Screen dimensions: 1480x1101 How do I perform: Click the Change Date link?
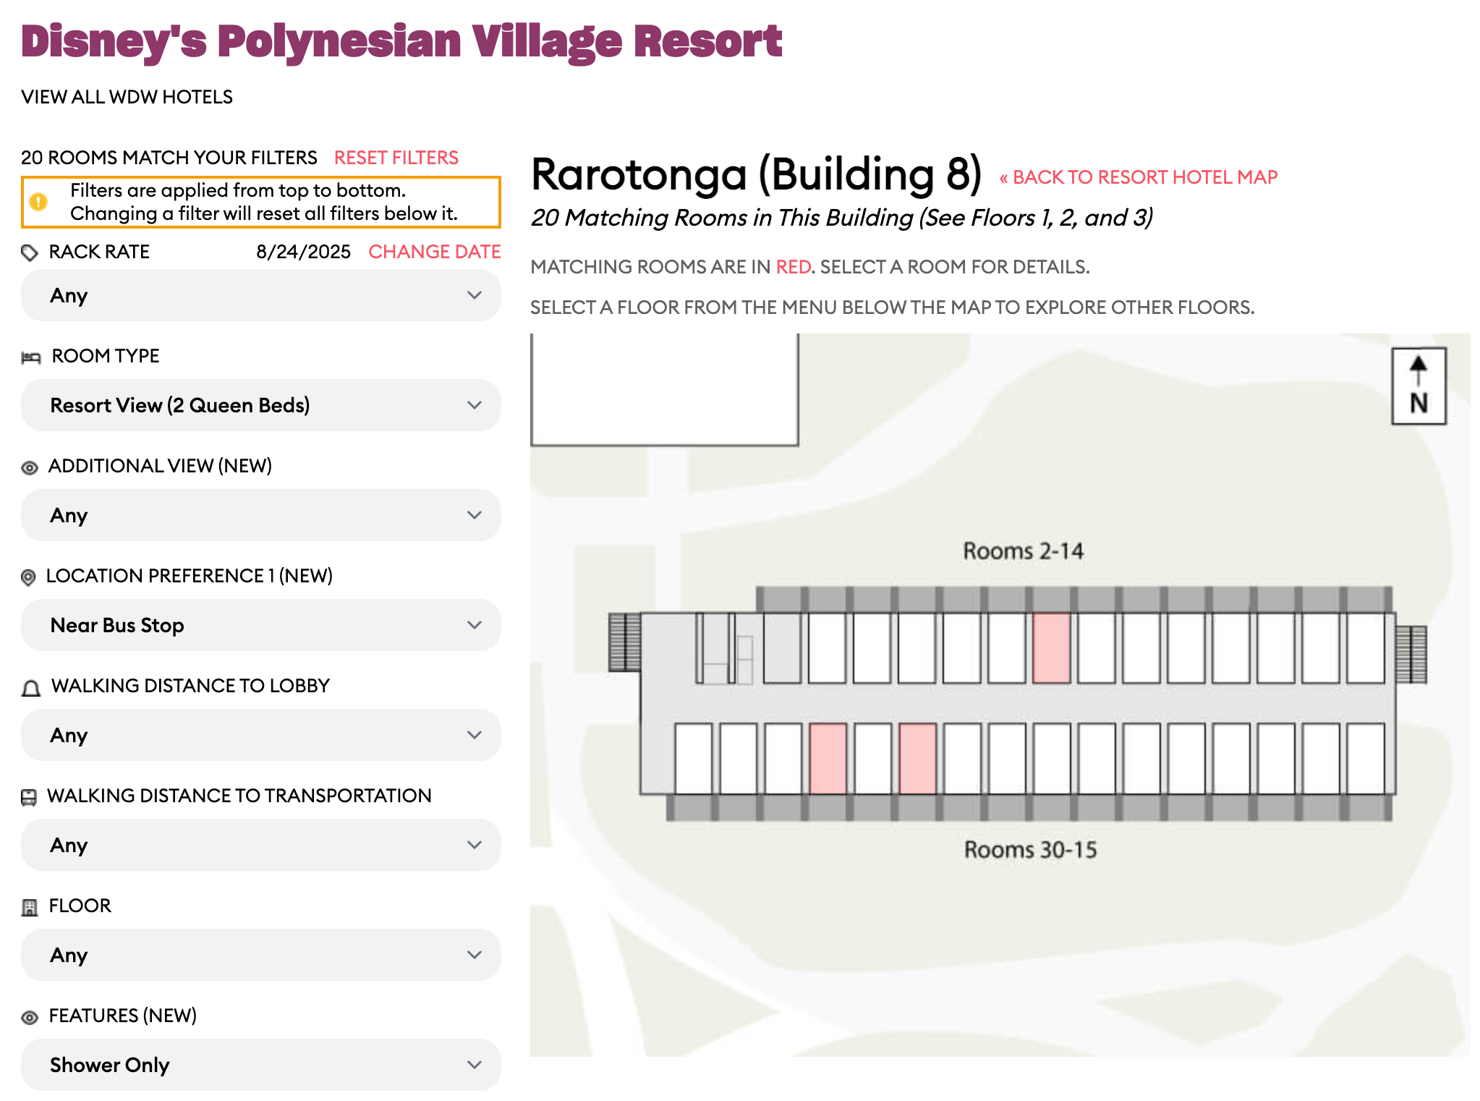tap(434, 252)
